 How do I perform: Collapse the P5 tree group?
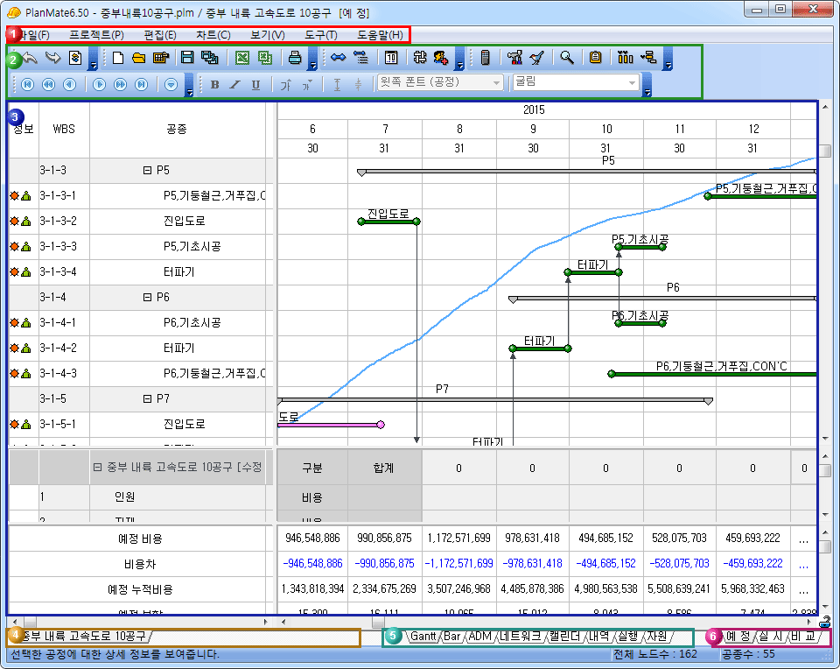(147, 171)
